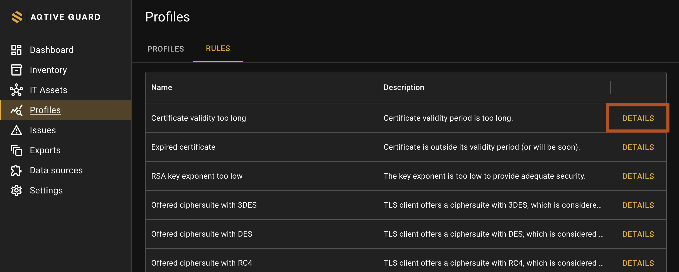Click the Description column header

(x=404, y=88)
